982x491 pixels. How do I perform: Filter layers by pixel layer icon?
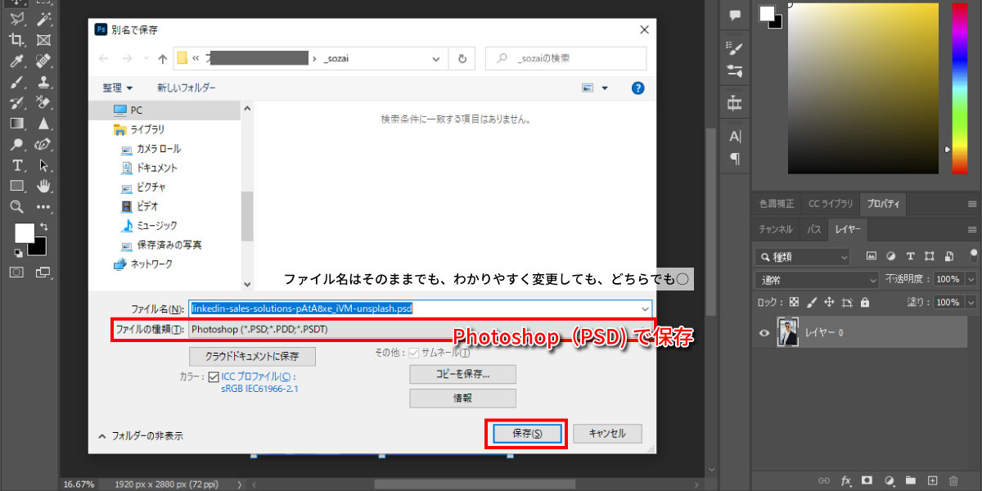[x=872, y=256]
